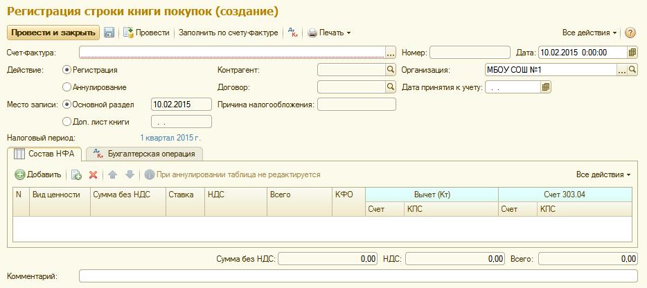
Task: Click the move row down arrow
Action: [130, 174]
